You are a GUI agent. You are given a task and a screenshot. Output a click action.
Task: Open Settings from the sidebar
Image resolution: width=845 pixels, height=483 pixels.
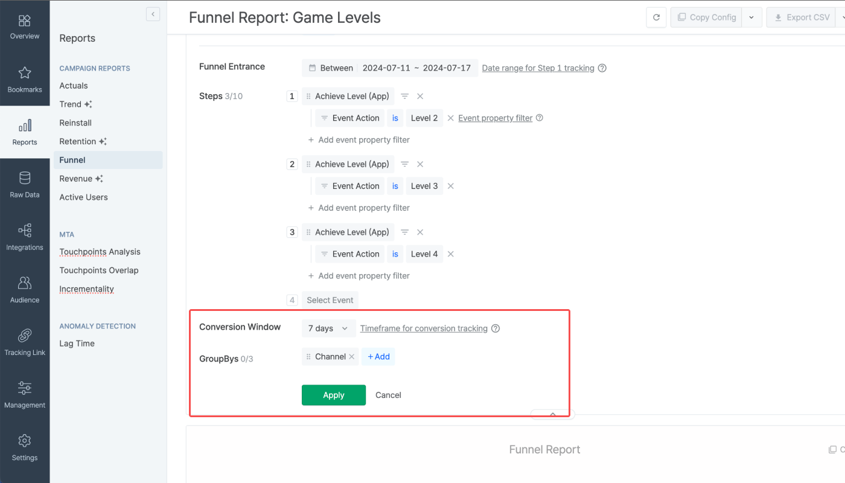pyautogui.click(x=25, y=447)
